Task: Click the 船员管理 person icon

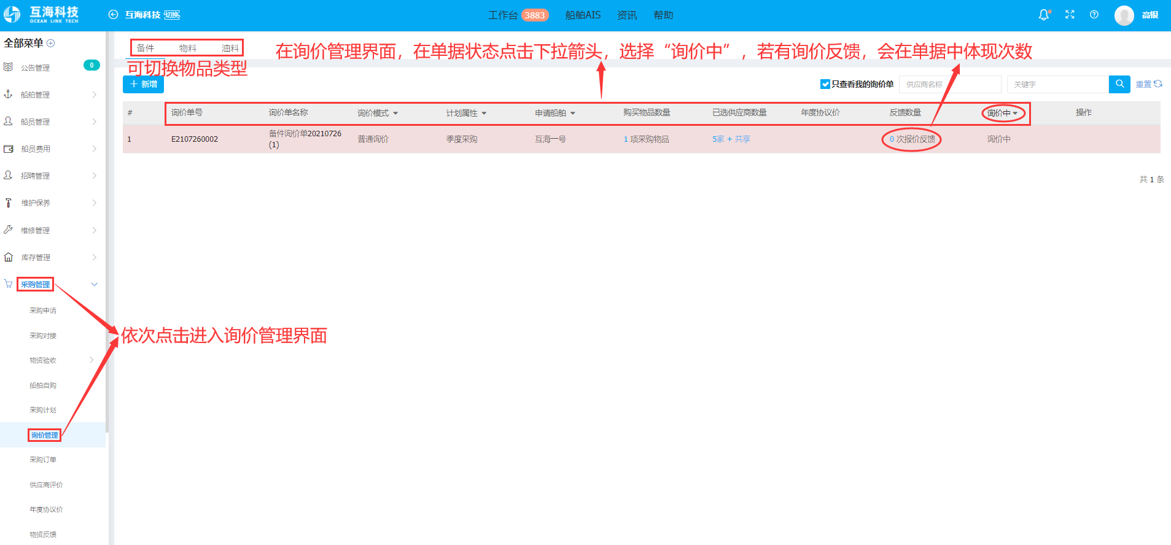Action: pyautogui.click(x=8, y=122)
